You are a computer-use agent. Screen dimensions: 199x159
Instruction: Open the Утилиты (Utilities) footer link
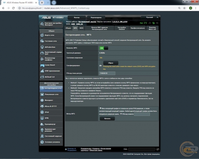click(x=96, y=148)
